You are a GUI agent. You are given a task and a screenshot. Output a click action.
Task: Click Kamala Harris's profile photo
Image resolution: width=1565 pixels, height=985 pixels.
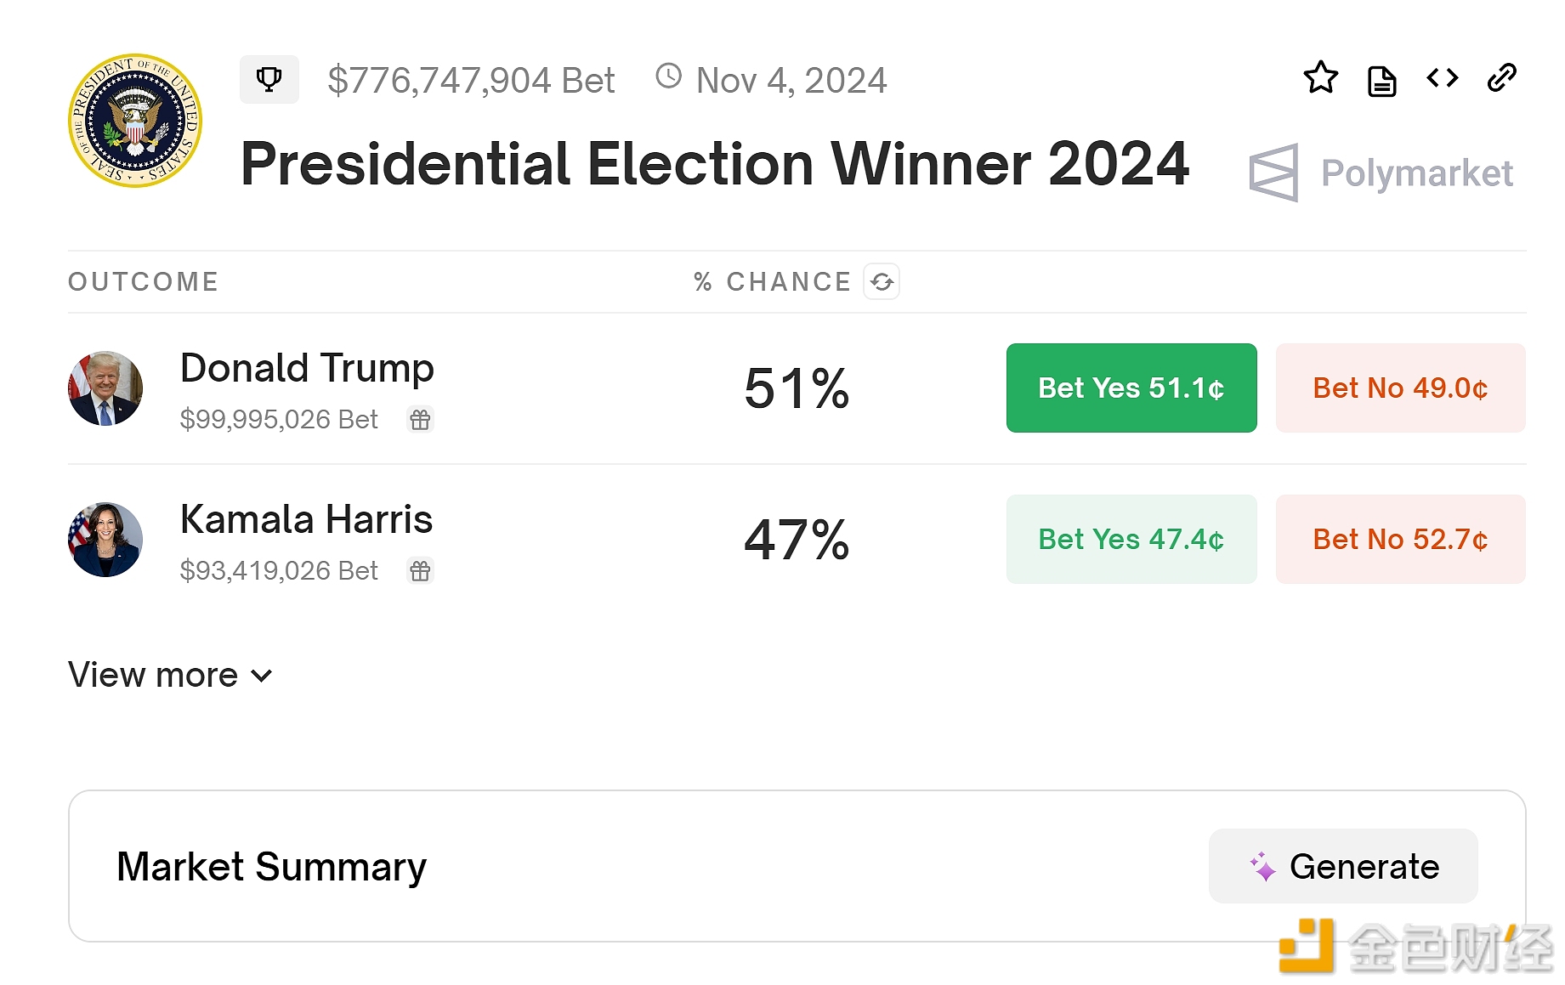[x=105, y=540]
